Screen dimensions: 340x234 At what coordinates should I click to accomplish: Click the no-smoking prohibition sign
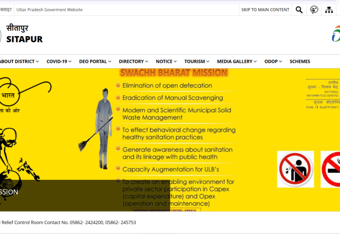tap(331, 169)
